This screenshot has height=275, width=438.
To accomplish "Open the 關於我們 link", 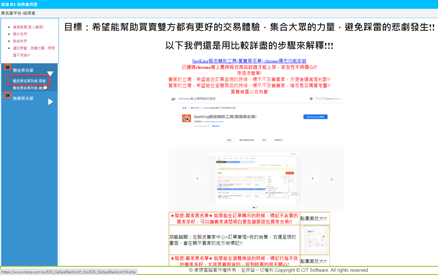I will pyautogui.click(x=20, y=34).
